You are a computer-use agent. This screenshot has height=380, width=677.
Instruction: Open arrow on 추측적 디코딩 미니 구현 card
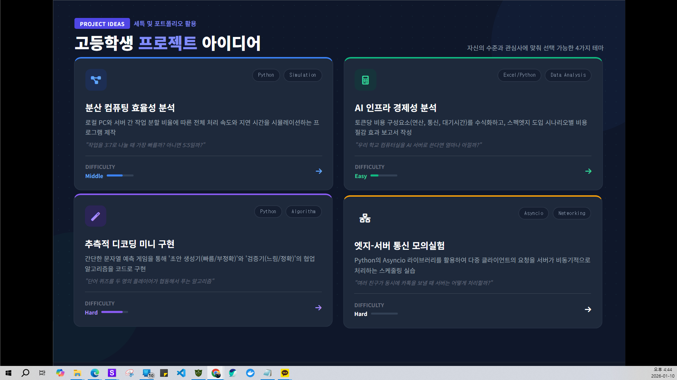click(x=318, y=308)
